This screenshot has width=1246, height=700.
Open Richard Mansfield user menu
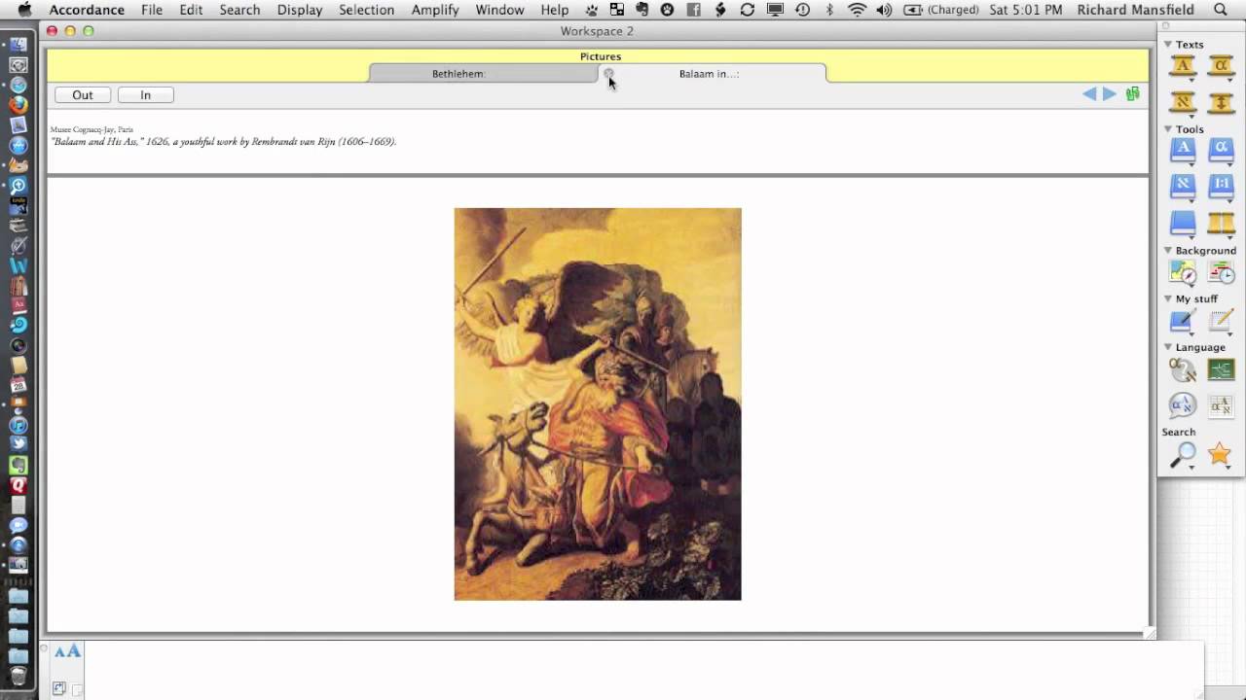(x=1136, y=10)
